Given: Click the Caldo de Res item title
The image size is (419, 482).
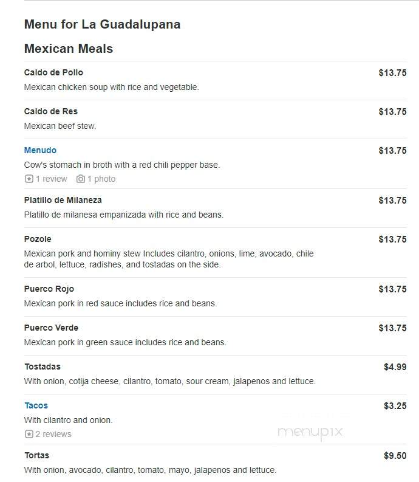Looking at the screenshot, I should (51, 111).
